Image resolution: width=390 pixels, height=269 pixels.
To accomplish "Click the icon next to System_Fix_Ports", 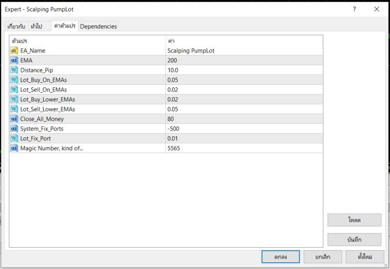I will click(14, 129).
